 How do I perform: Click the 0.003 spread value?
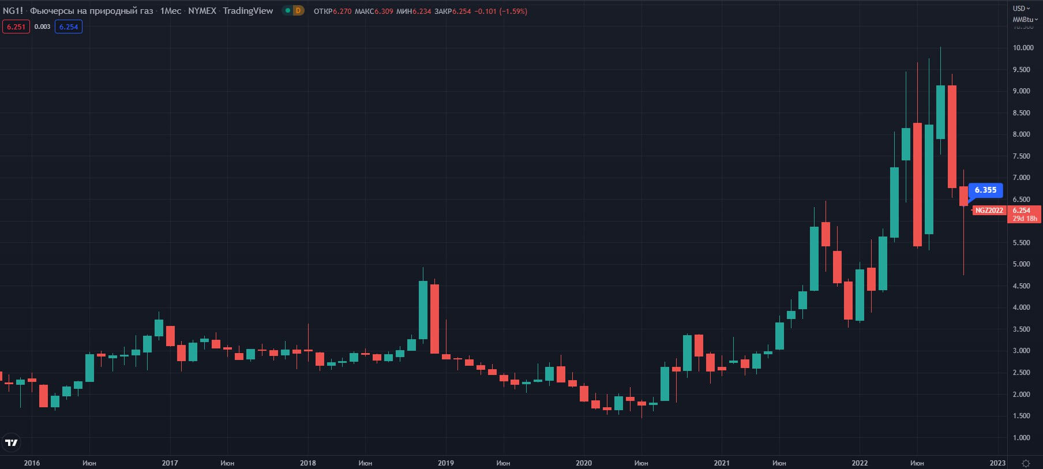click(x=42, y=27)
